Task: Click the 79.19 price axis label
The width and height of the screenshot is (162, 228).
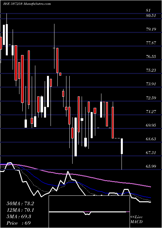Action: coord(151,29)
